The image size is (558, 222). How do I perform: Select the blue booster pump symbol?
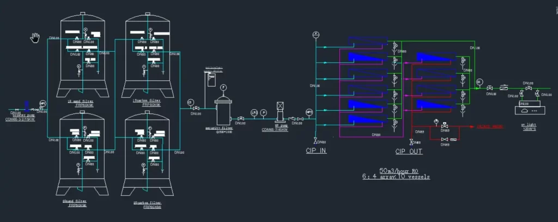pyautogui.click(x=27, y=106)
